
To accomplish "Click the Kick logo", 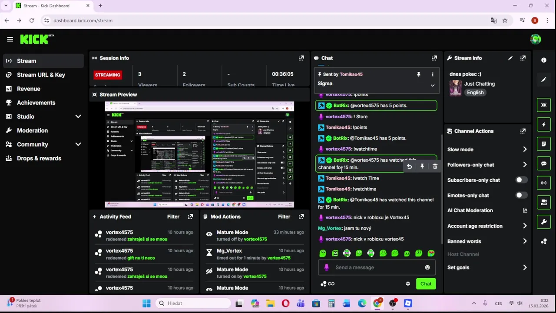I will (x=37, y=39).
